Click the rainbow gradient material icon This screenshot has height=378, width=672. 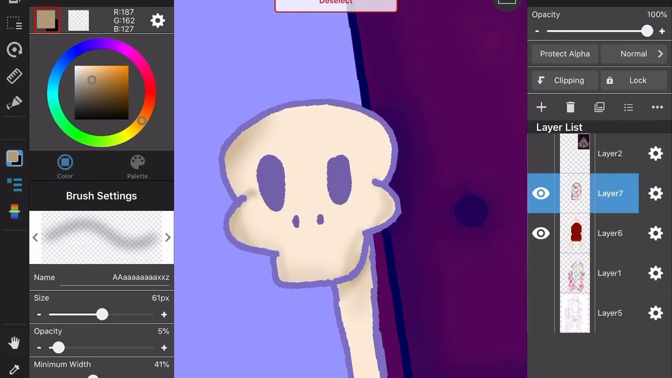[14, 212]
